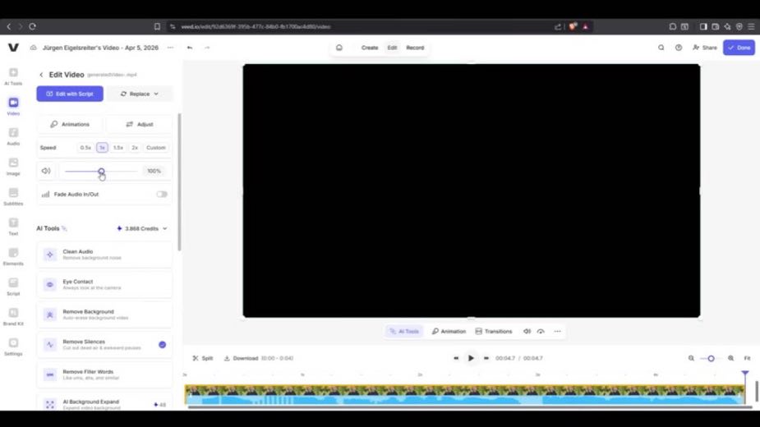Select AI Background Expand tool
760x427 pixels.
(x=104, y=404)
